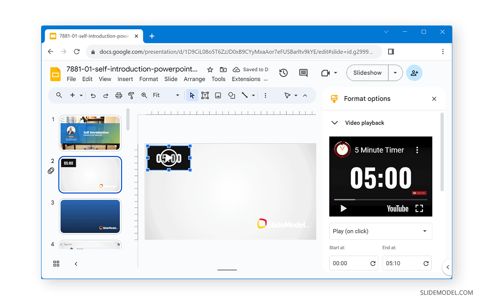Click the move to folder icon
The width and height of the screenshot is (493, 305).
223,70
